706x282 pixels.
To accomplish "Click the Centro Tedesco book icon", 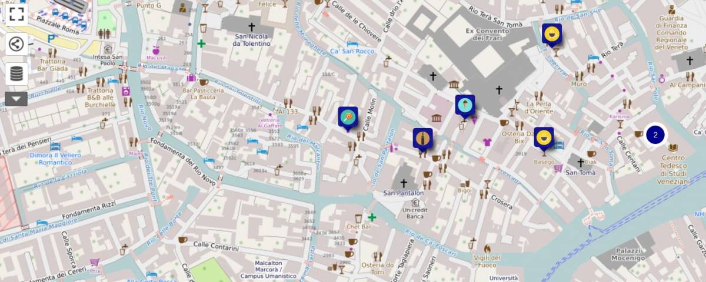I will click(673, 147).
